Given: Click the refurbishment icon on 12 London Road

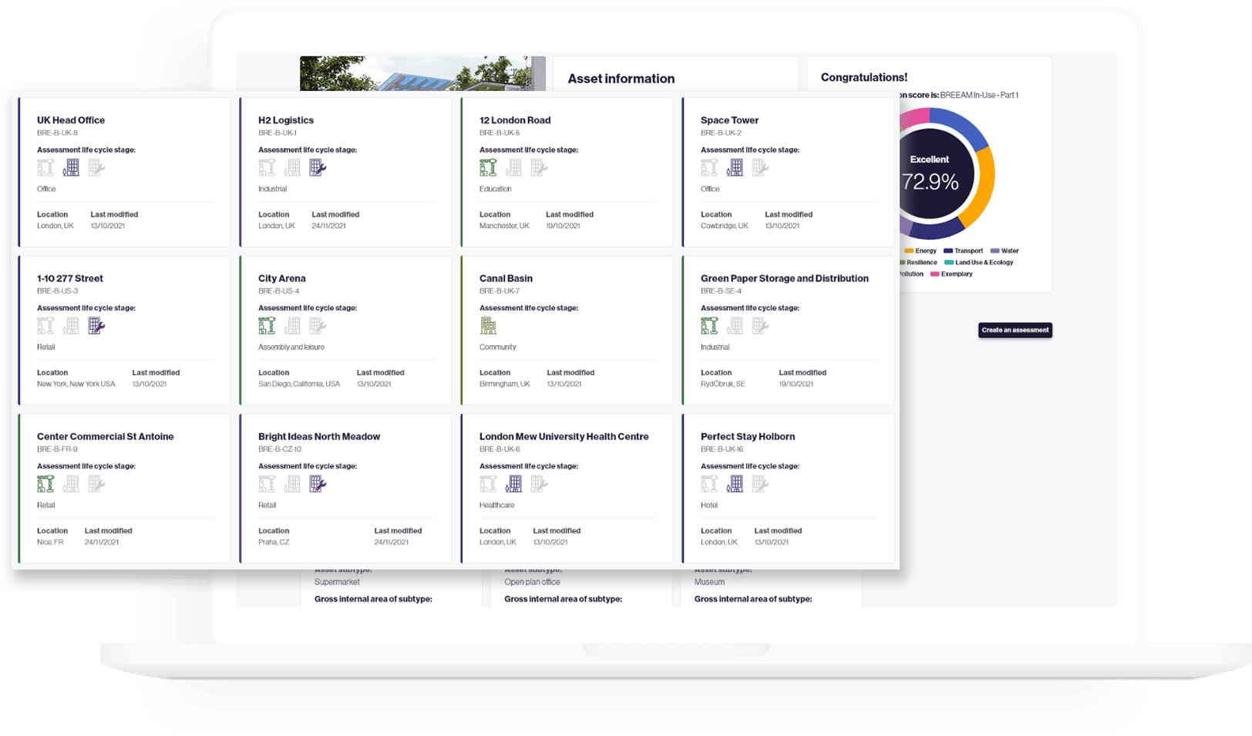Looking at the screenshot, I should click(x=540, y=167).
